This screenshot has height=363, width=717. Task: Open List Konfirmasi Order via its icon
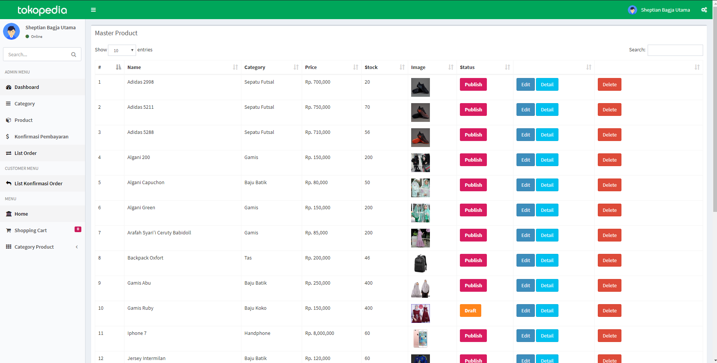click(8, 183)
